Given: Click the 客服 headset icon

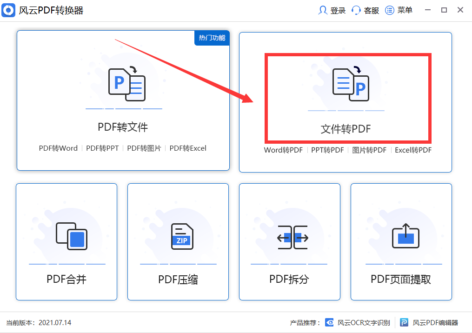Looking at the screenshot, I should (356, 10).
